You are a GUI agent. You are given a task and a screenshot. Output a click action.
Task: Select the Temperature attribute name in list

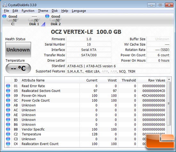pyautogui.click(x=31, y=134)
